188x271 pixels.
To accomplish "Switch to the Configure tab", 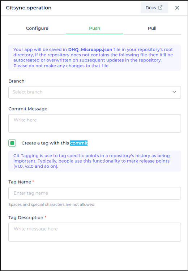I will coord(37,28).
